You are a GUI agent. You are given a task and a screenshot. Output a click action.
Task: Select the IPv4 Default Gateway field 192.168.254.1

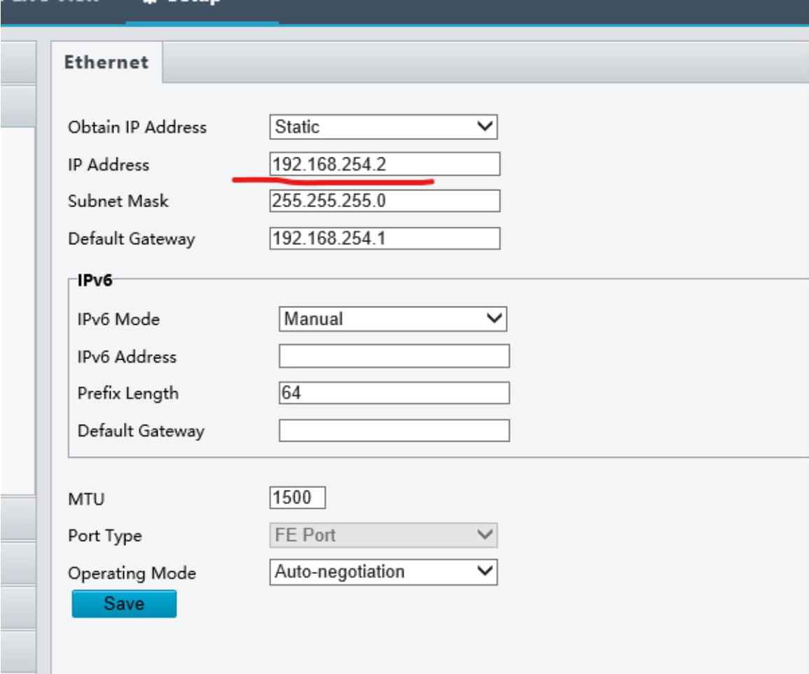(385, 239)
